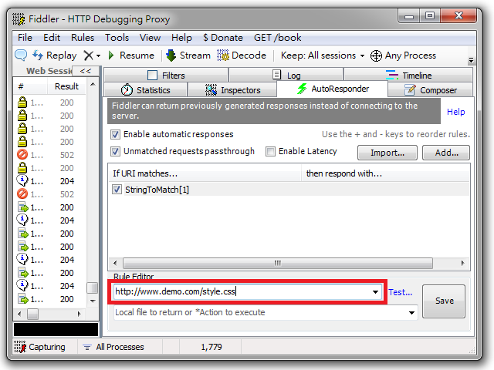Click the If URI matches column header

click(x=205, y=173)
